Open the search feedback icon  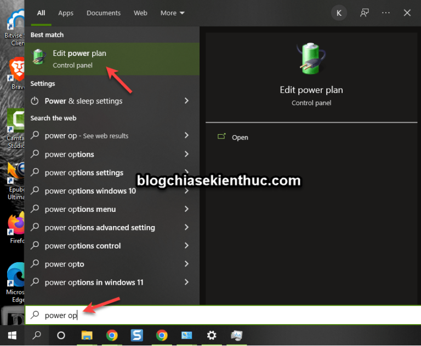pyautogui.click(x=364, y=13)
